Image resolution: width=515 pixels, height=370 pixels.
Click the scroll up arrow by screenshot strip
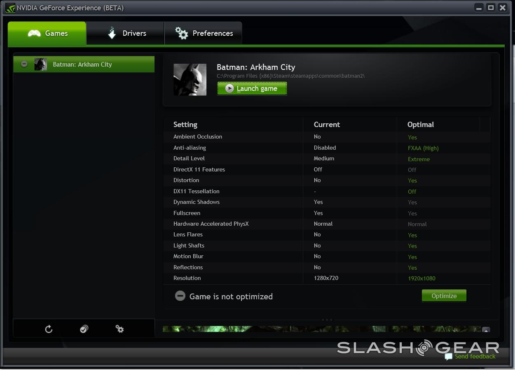[x=486, y=330]
